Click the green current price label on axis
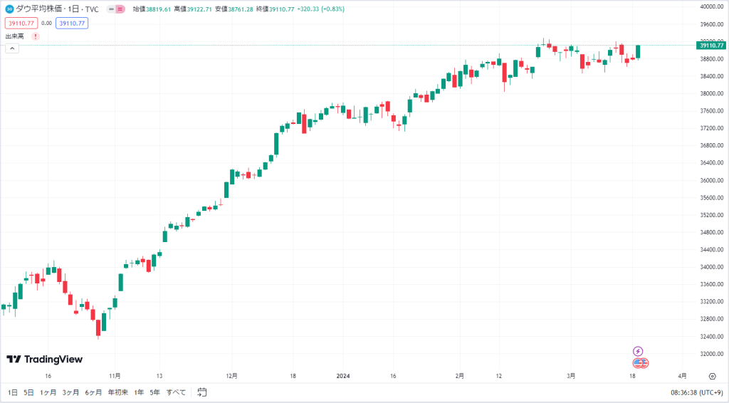The width and height of the screenshot is (729, 403). (711, 45)
